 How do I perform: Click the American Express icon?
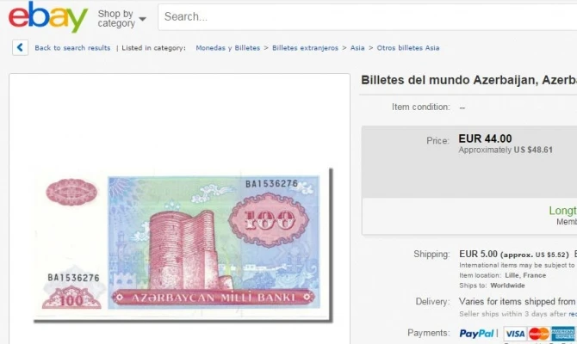(563, 334)
